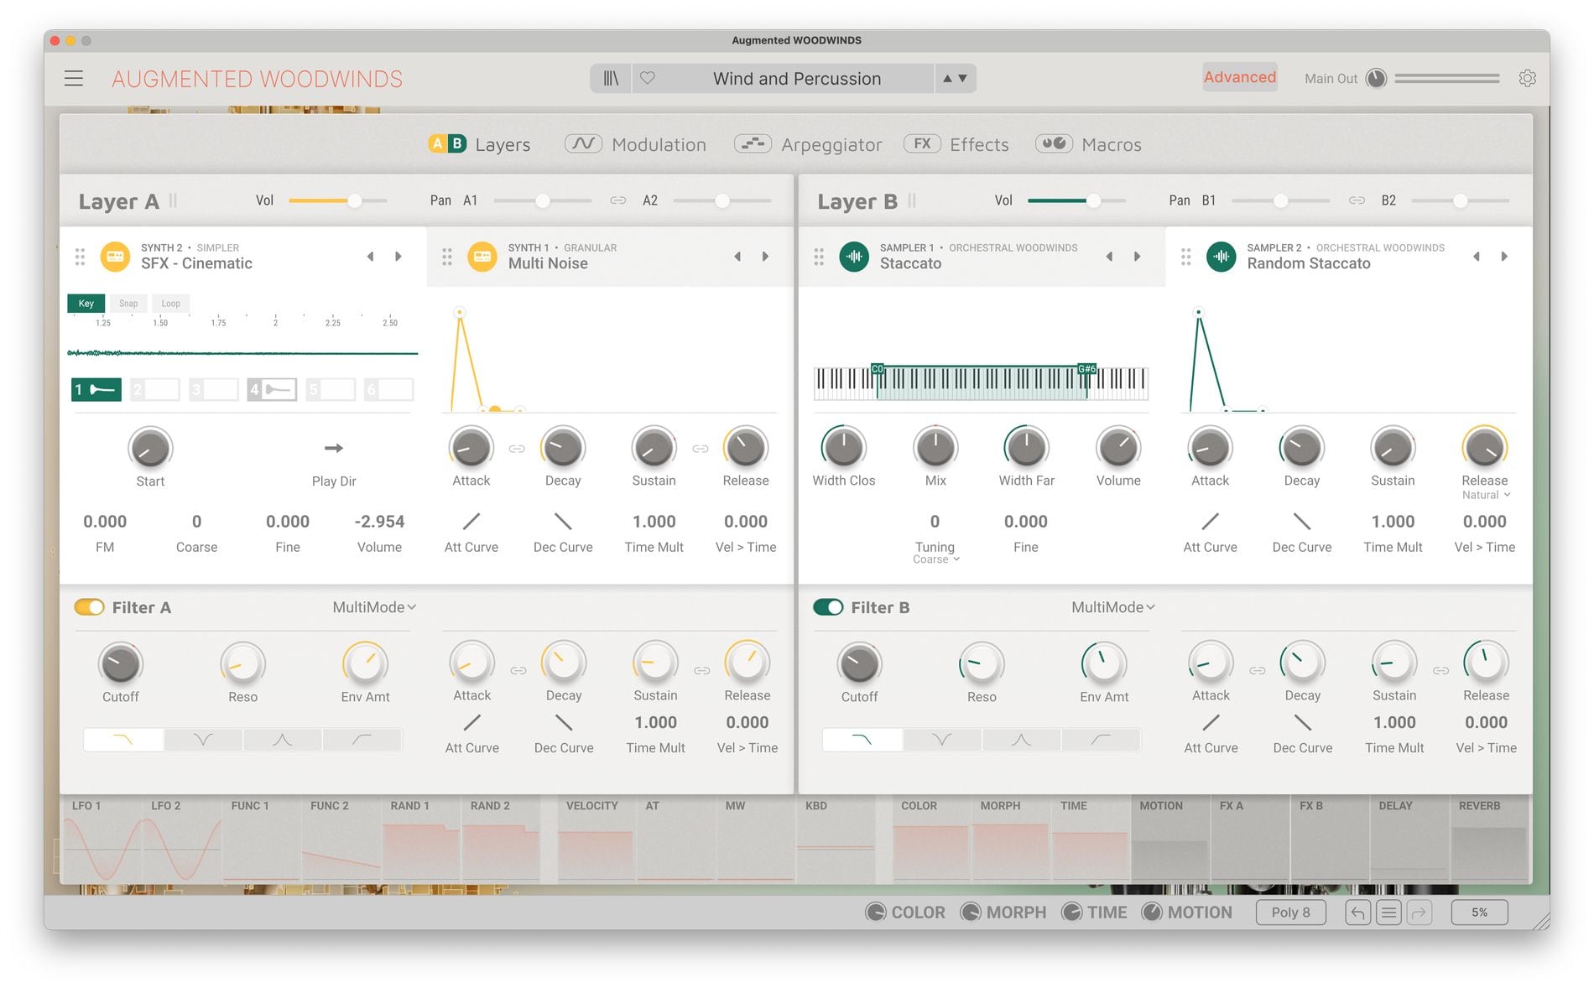Select sample slot 1
Screen dimensions: 1594x988
(96, 389)
